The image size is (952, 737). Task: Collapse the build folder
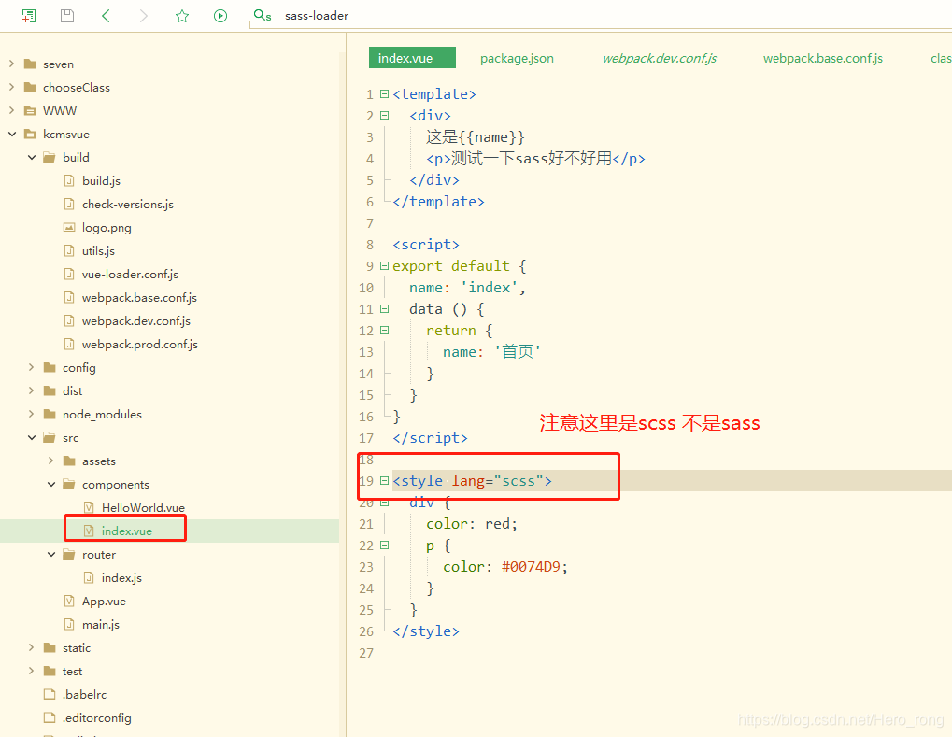pos(32,157)
